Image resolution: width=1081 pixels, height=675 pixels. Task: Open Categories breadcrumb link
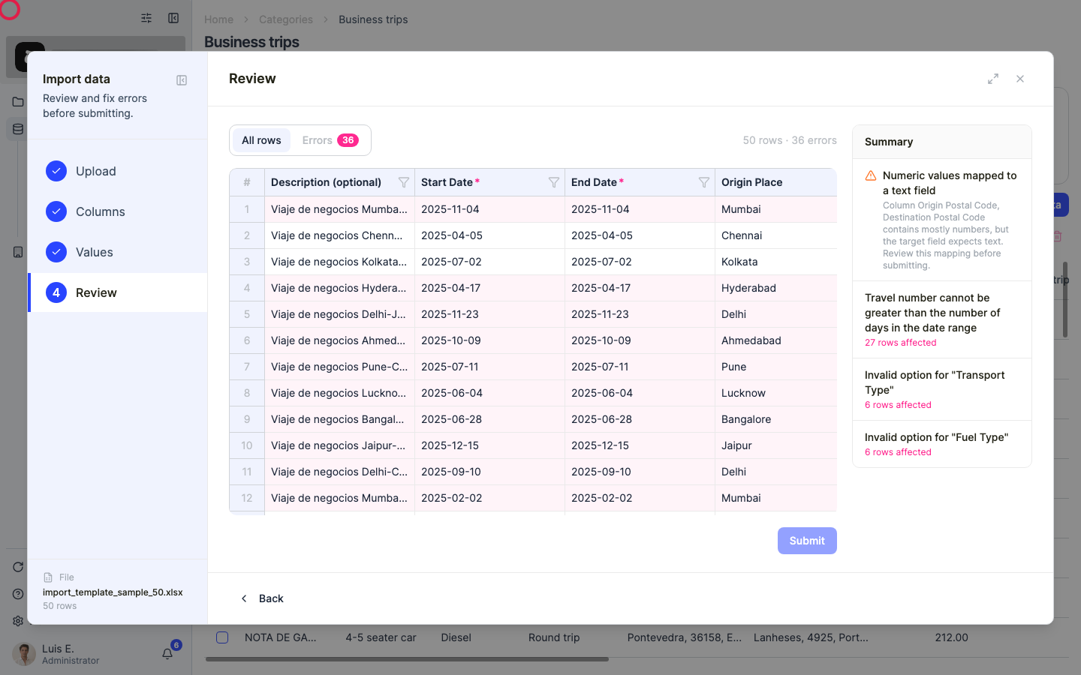286,19
